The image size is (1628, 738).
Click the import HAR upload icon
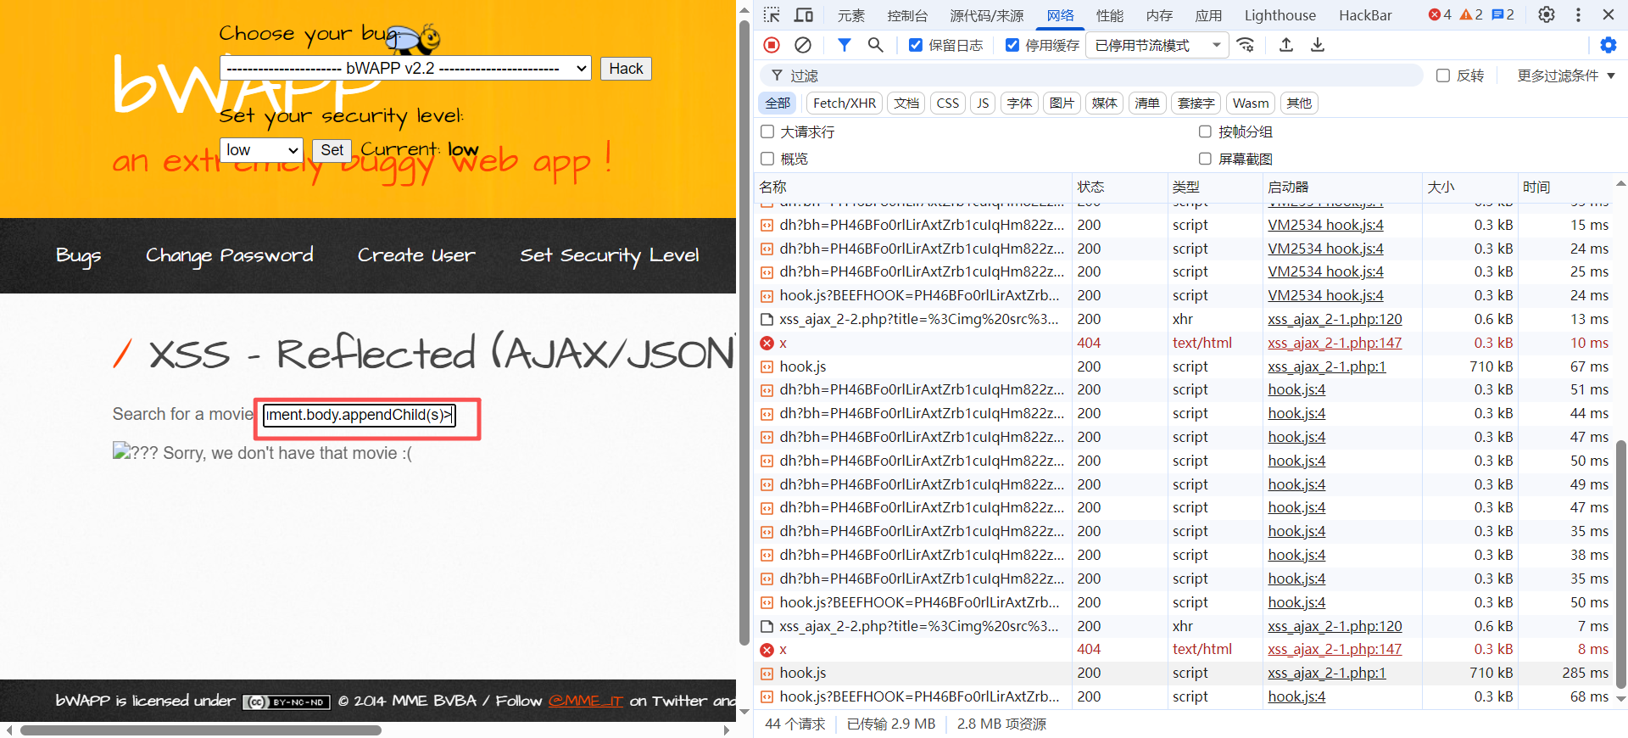pyautogui.click(x=1286, y=45)
